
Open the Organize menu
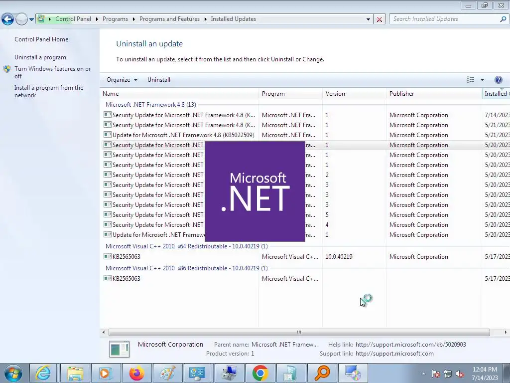point(122,80)
